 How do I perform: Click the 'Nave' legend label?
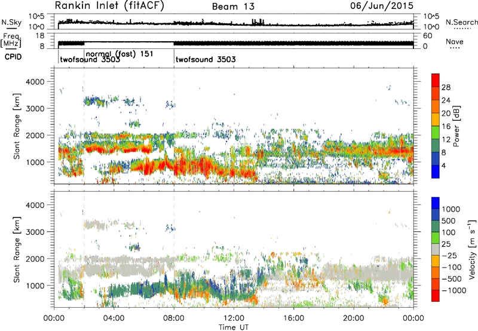pos(455,41)
